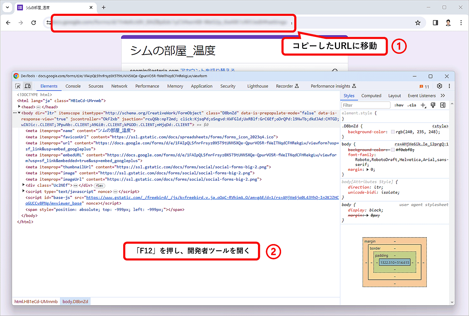Select the padding region in the box model
Viewport: 469px width, 316px height.
(381, 255)
